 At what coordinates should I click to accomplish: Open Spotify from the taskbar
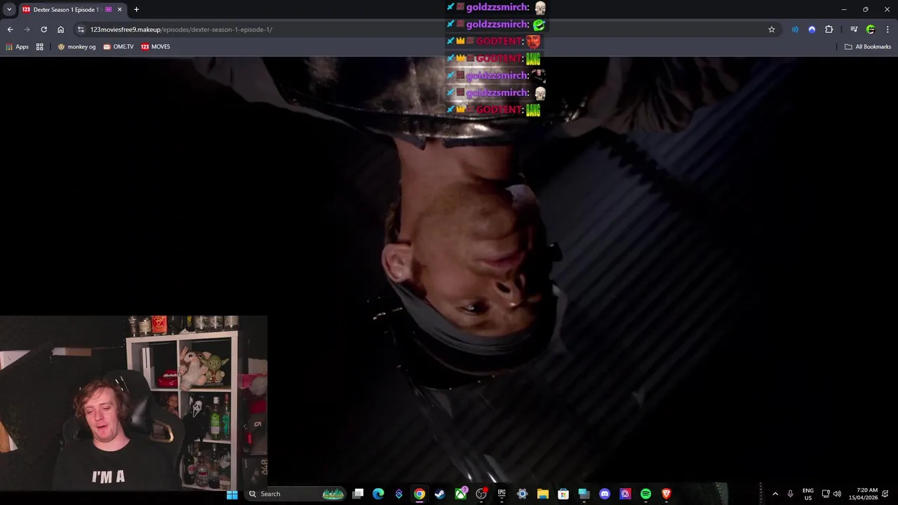[645, 494]
